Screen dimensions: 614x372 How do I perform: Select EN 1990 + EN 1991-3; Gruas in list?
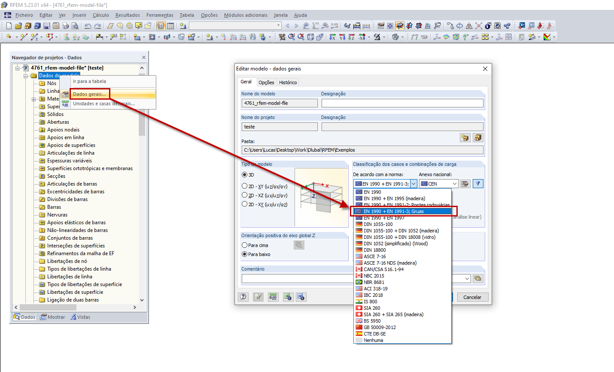(403, 211)
